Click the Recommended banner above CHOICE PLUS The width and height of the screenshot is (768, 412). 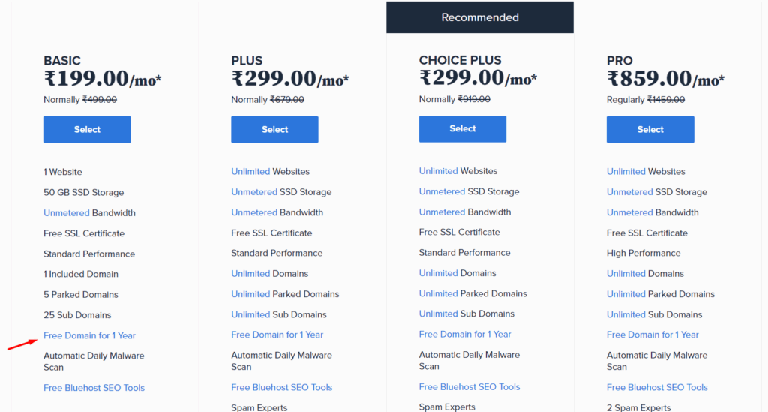(x=480, y=17)
